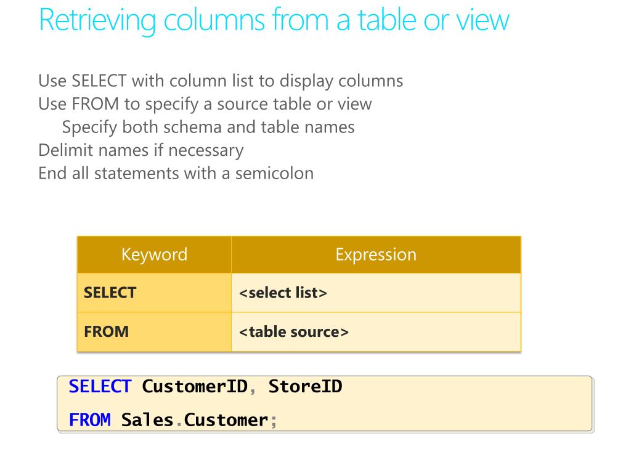Select the '<select list>' expression cell
Viewport: 631px width, 473px height.
coord(377,293)
